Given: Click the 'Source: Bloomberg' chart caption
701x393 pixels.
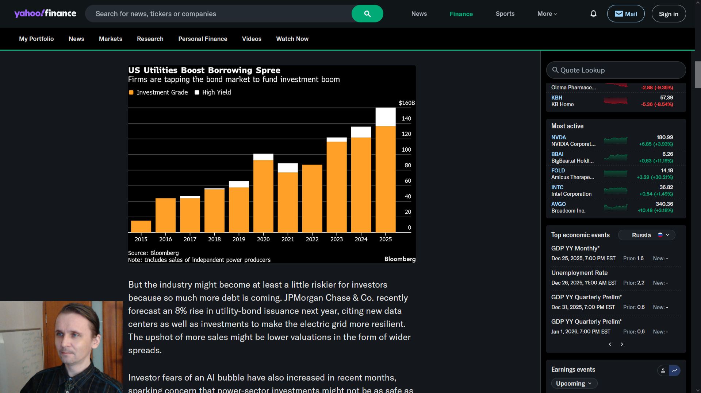Looking at the screenshot, I should coord(153,253).
